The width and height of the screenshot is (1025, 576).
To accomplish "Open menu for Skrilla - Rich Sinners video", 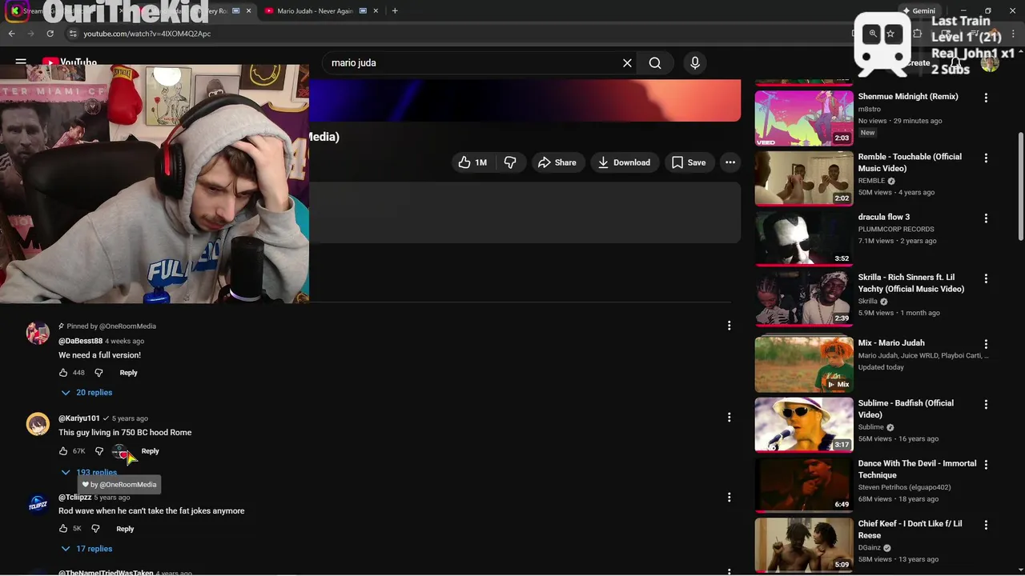I will 986,278.
